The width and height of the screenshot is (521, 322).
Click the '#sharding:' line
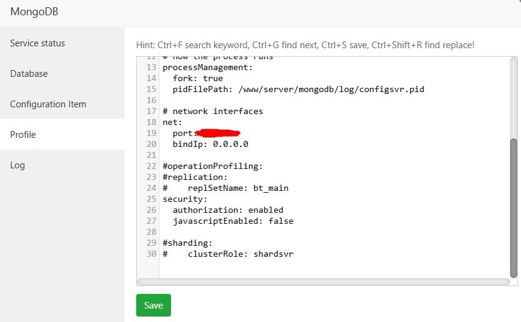point(188,243)
